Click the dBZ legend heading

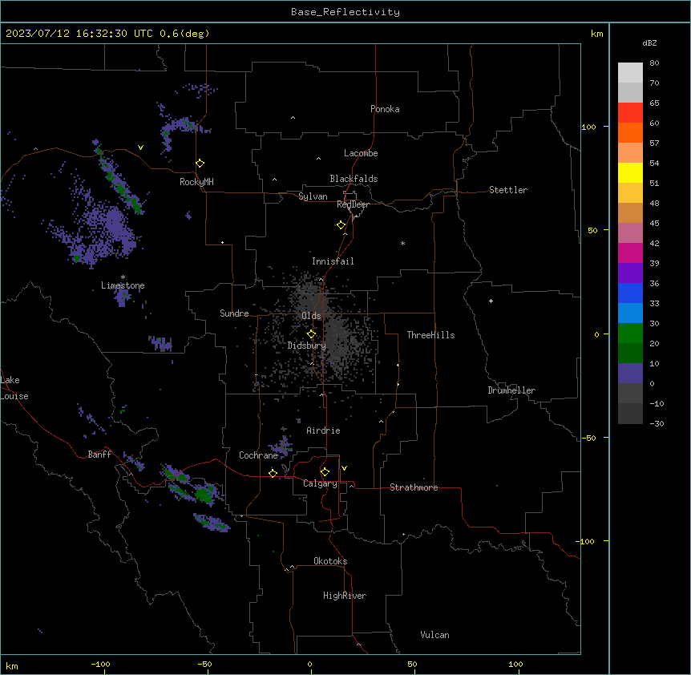649,43
